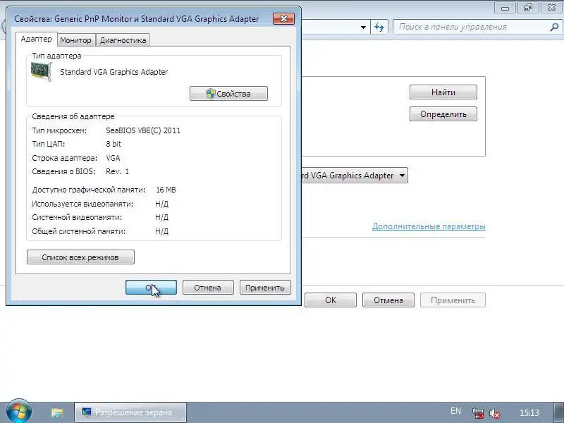Viewport: 564px width, 423px height.
Task: Click Список всех режимов button
Action: pos(80,257)
